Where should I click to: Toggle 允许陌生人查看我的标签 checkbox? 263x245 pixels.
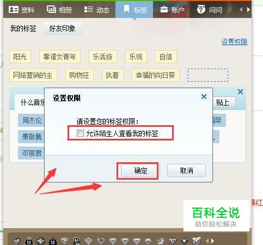pyautogui.click(x=80, y=133)
